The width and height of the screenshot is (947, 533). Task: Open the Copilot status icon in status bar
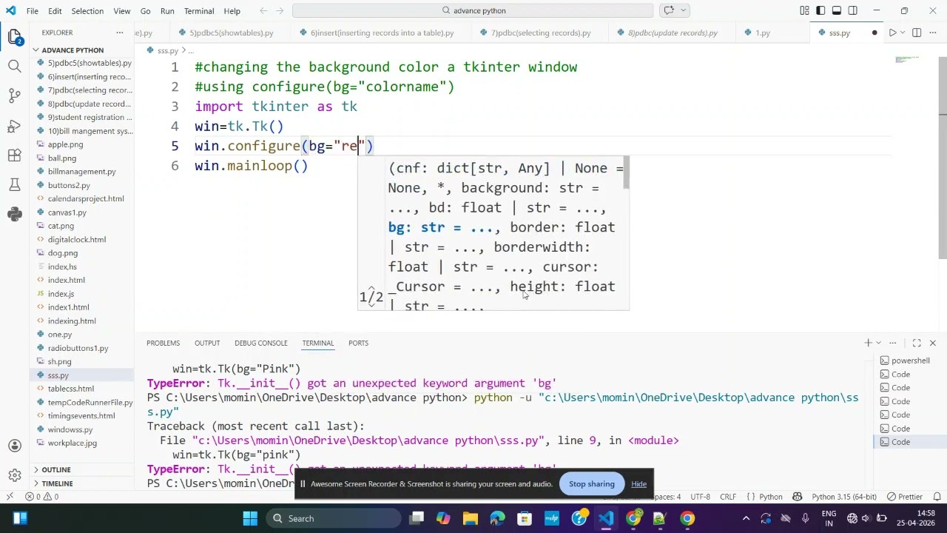click(797, 497)
